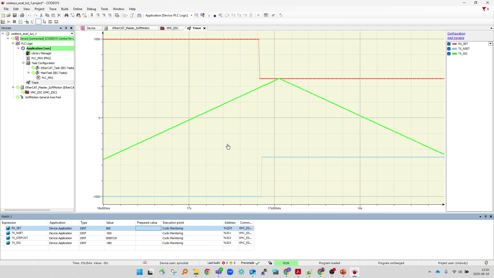Pause the trace recording in trace toolbar

[14, 22]
